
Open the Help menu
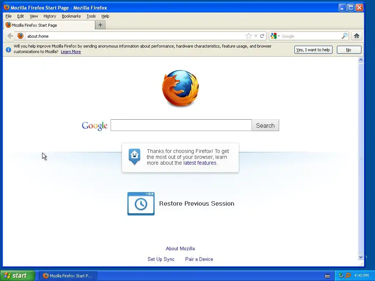coord(105,16)
